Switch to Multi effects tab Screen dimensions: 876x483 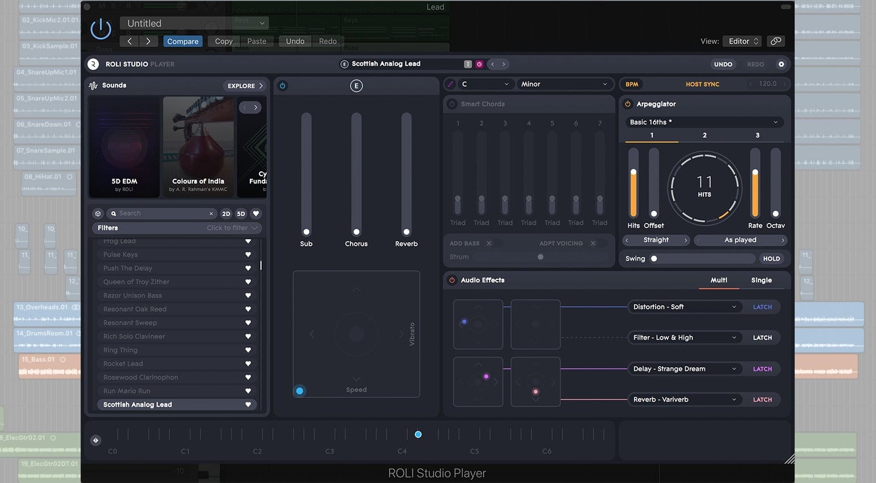pos(719,280)
